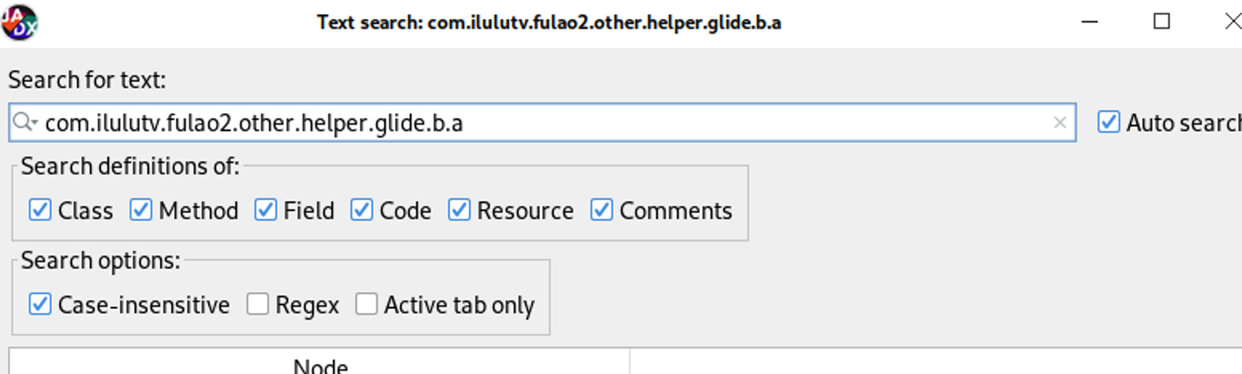The height and width of the screenshot is (374, 1242).
Task: Maximize the Text search window
Action: (x=1162, y=22)
